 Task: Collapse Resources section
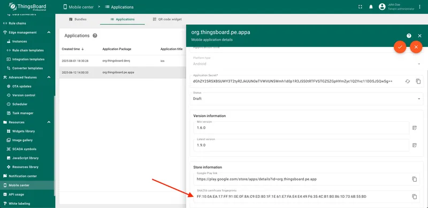(49, 122)
